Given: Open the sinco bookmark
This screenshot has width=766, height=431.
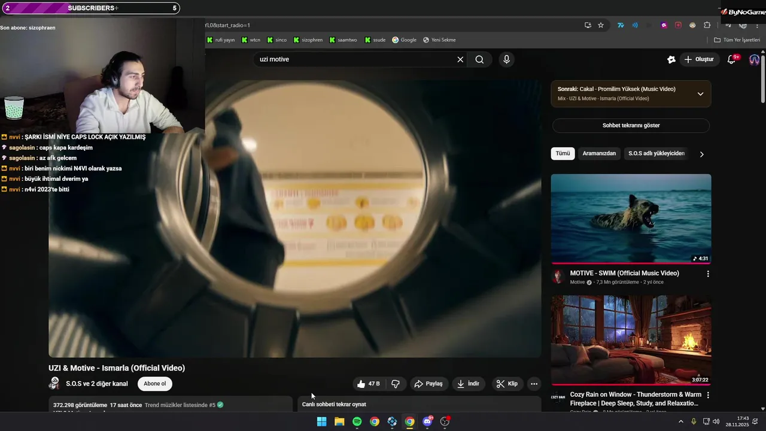Looking at the screenshot, I should click(x=277, y=40).
